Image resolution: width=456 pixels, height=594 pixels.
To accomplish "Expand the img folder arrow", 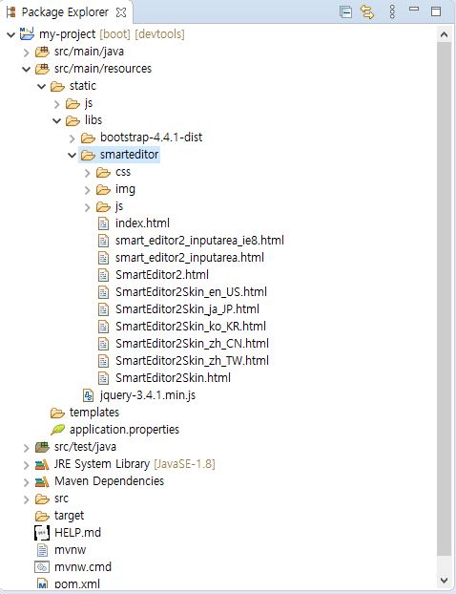I will click(88, 190).
